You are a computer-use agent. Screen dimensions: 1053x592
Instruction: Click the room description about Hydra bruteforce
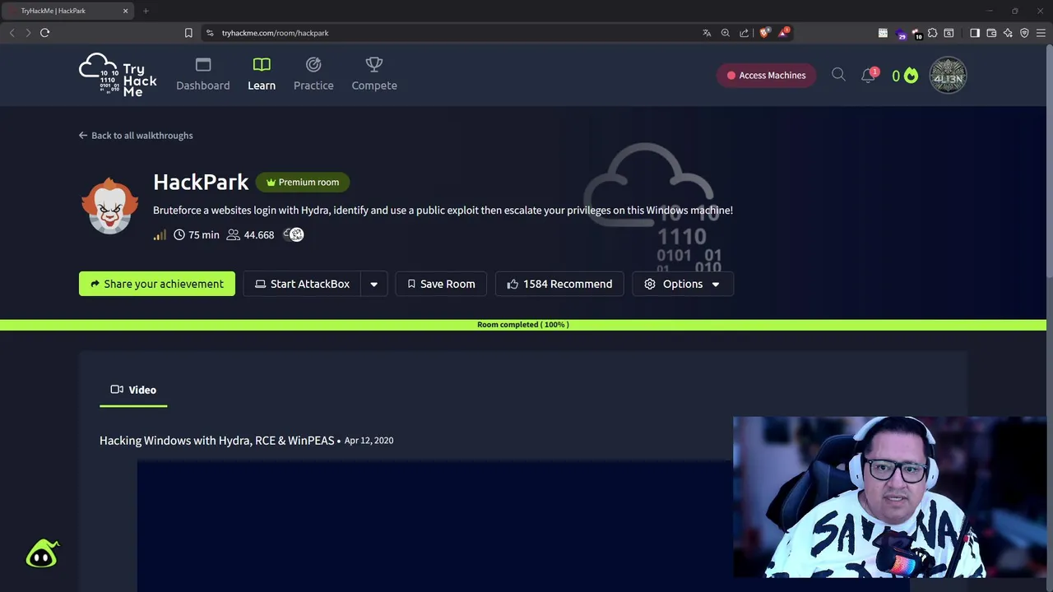point(443,210)
